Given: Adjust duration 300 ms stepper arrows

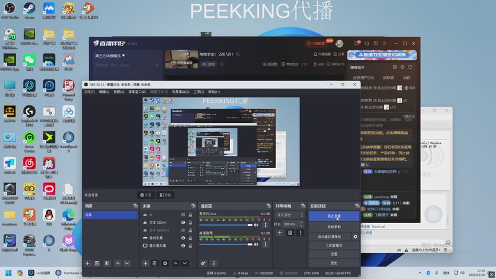Looking at the screenshot, I should tap(301, 224).
